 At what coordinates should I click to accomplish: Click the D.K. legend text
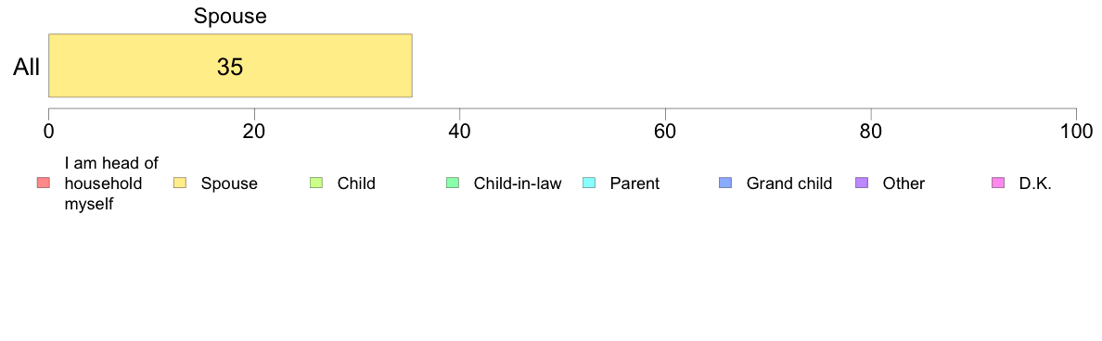pos(1035,183)
